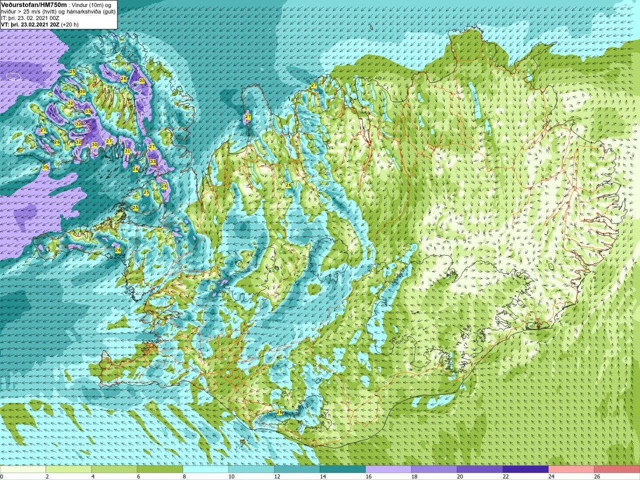
Task: Click the 2–4 m/s light green legend swatch
Action: coord(68,469)
